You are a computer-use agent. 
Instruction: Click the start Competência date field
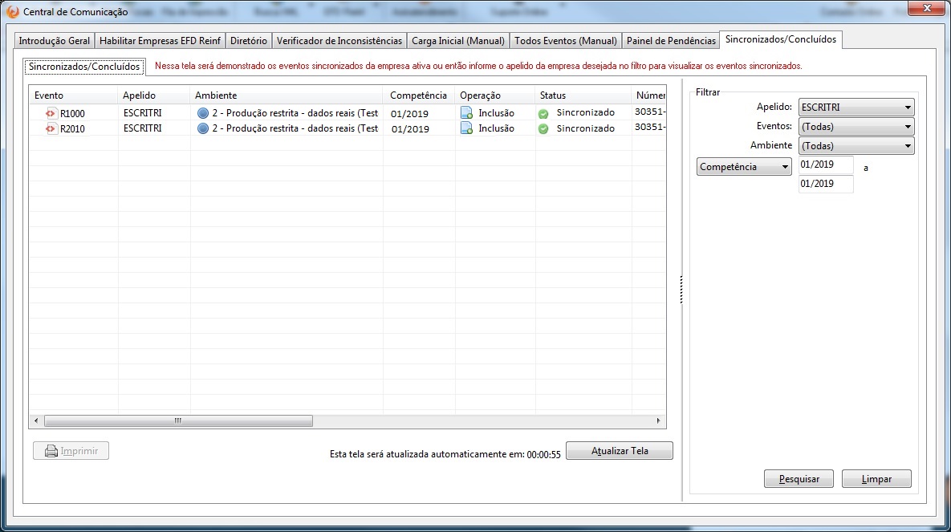point(826,164)
